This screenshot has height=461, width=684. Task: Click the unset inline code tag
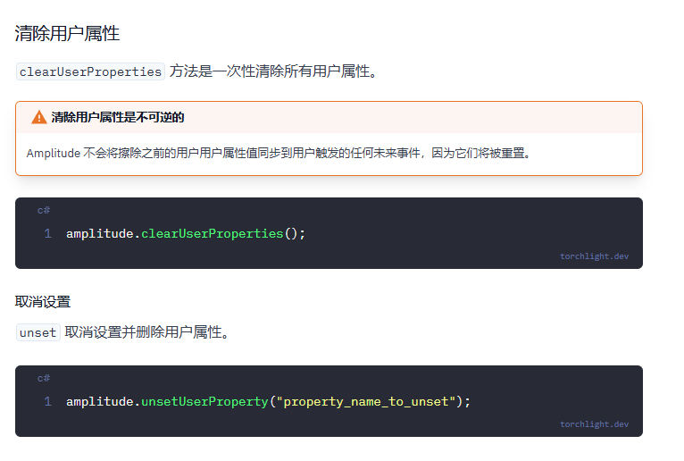(38, 332)
